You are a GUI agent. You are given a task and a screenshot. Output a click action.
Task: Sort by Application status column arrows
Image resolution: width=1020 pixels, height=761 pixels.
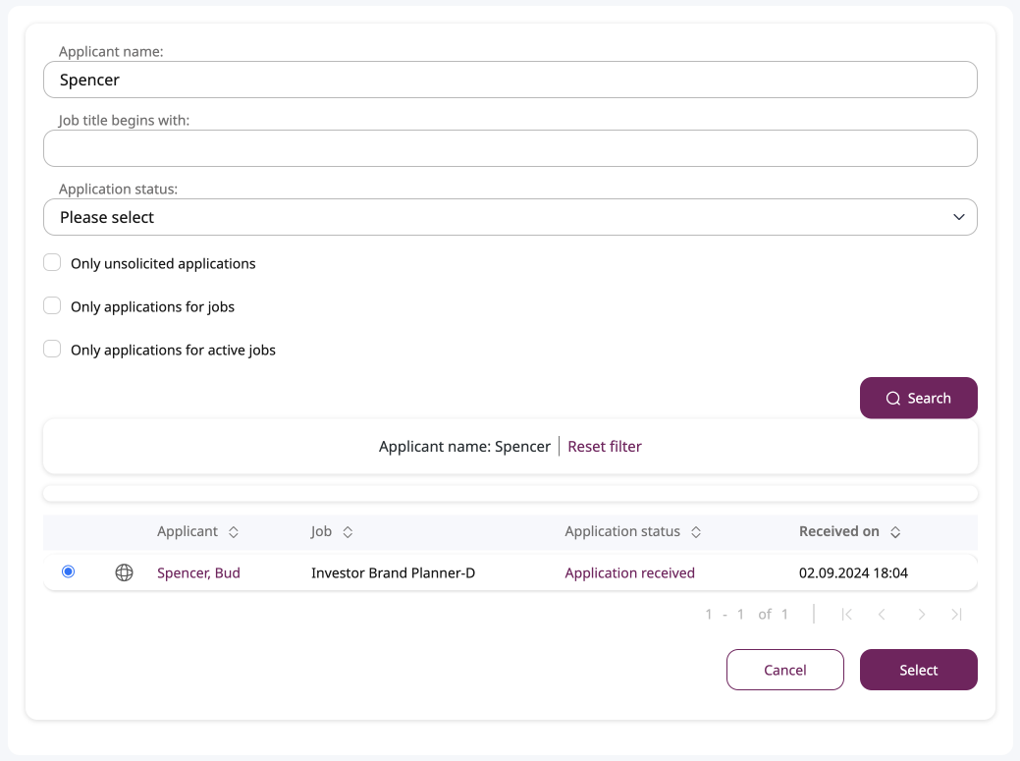696,532
